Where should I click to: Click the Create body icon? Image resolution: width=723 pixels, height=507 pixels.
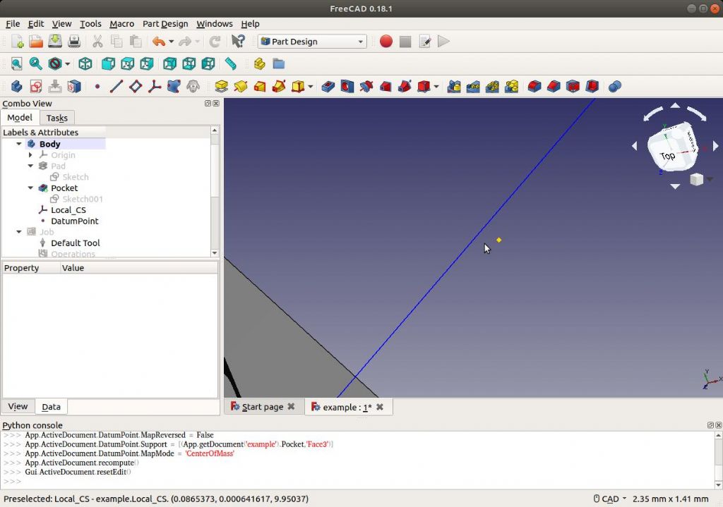(17, 86)
